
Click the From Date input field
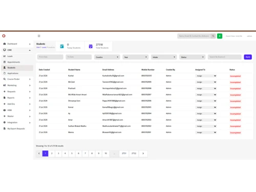click(50, 57)
